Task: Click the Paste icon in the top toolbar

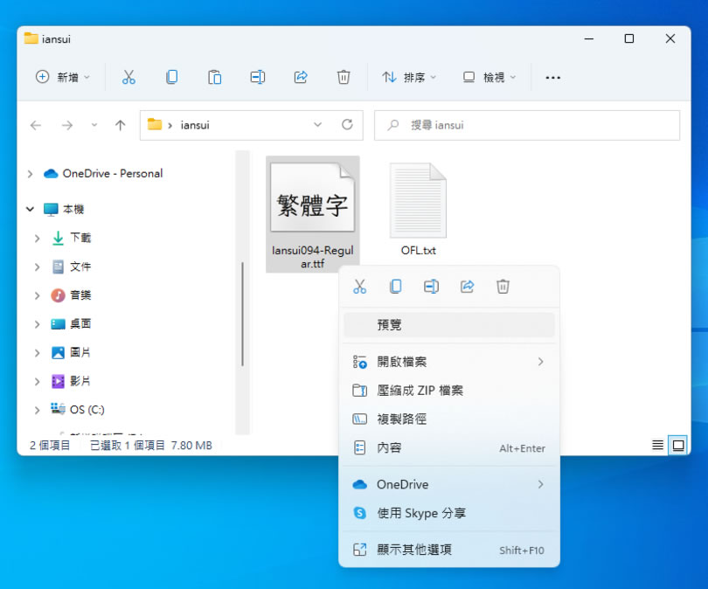Action: [x=214, y=77]
